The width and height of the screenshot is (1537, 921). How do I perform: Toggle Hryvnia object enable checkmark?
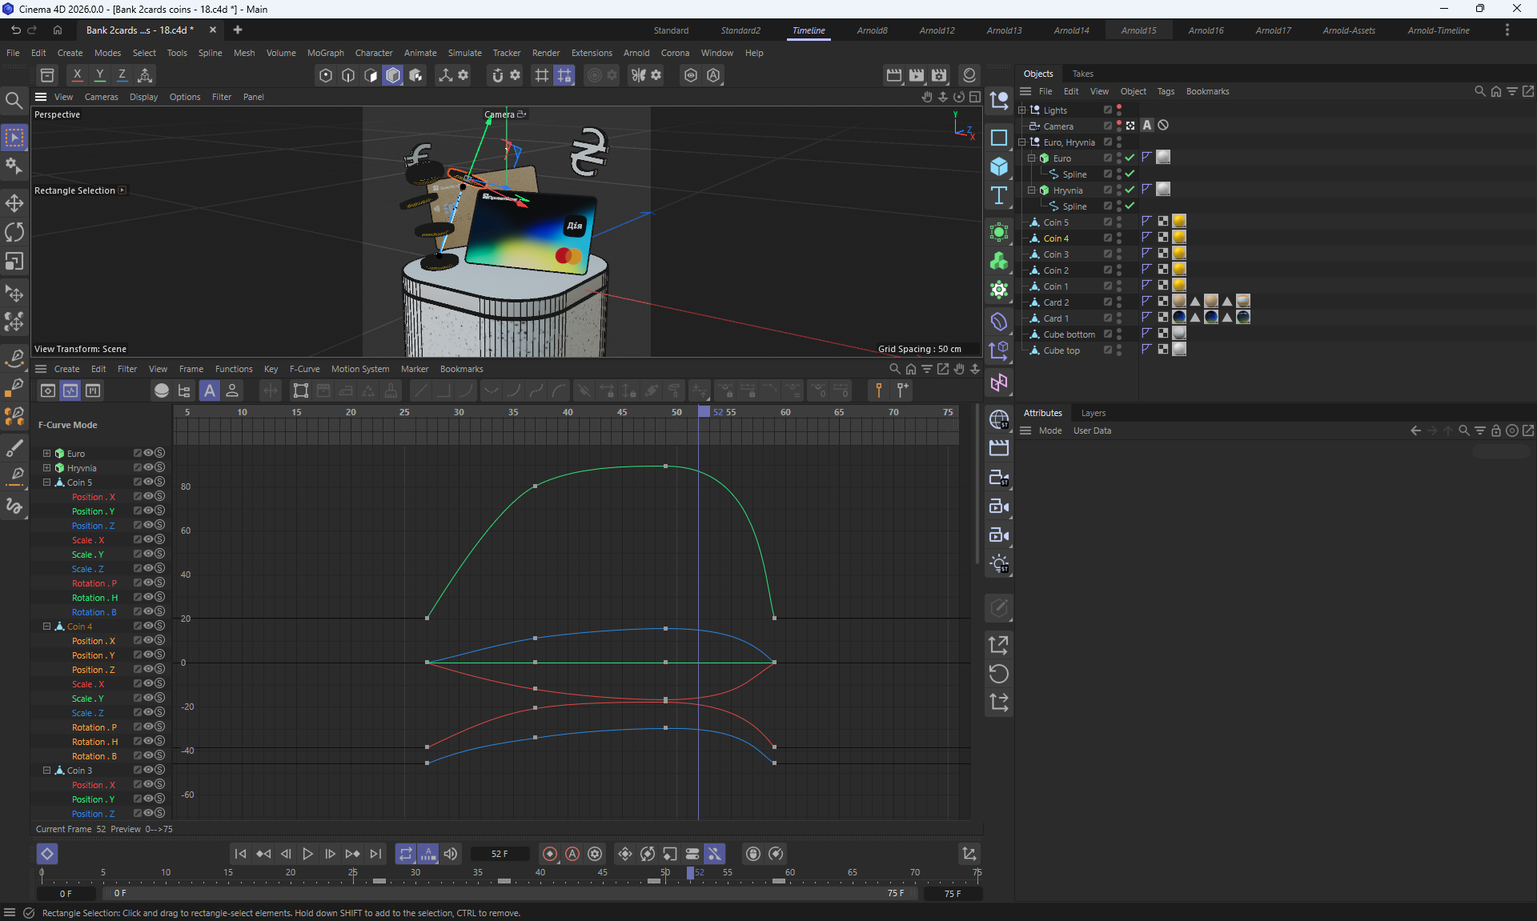coord(1130,190)
